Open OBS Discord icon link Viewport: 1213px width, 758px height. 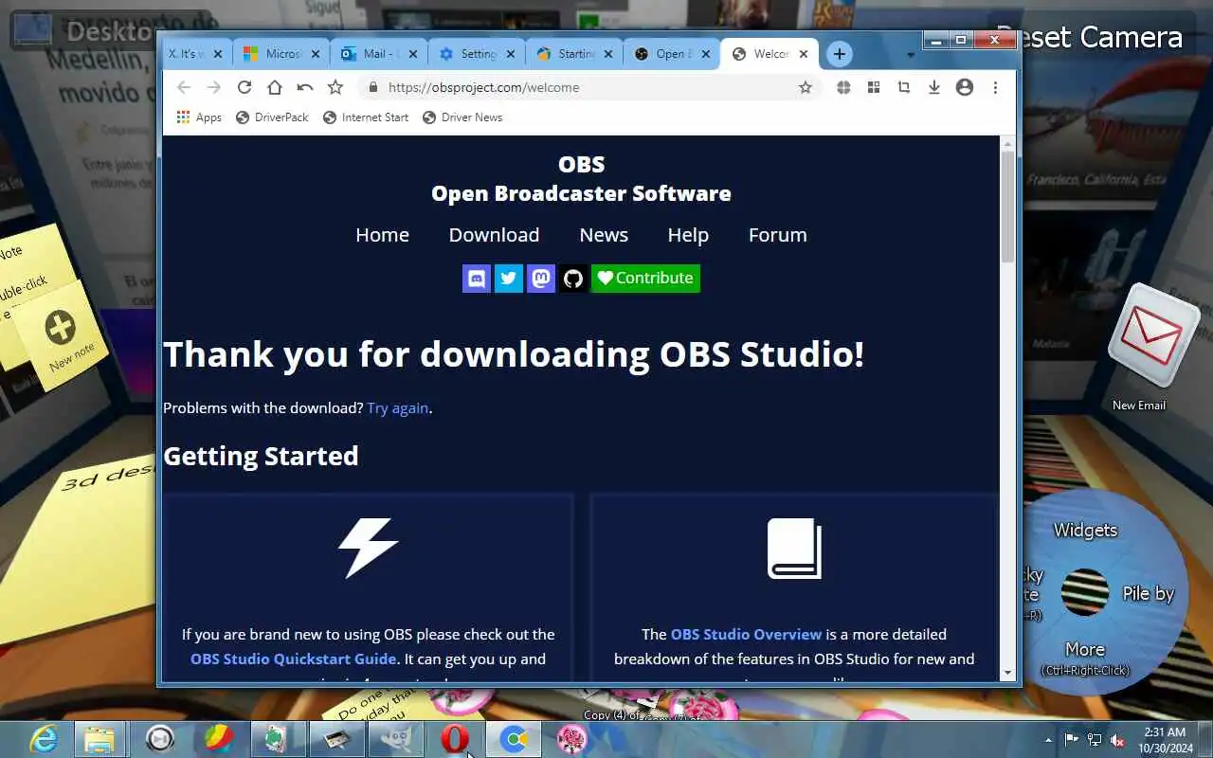[x=477, y=278]
